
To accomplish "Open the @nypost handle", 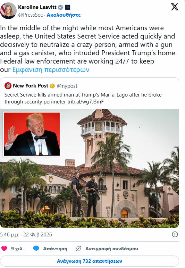I will tap(67, 86).
